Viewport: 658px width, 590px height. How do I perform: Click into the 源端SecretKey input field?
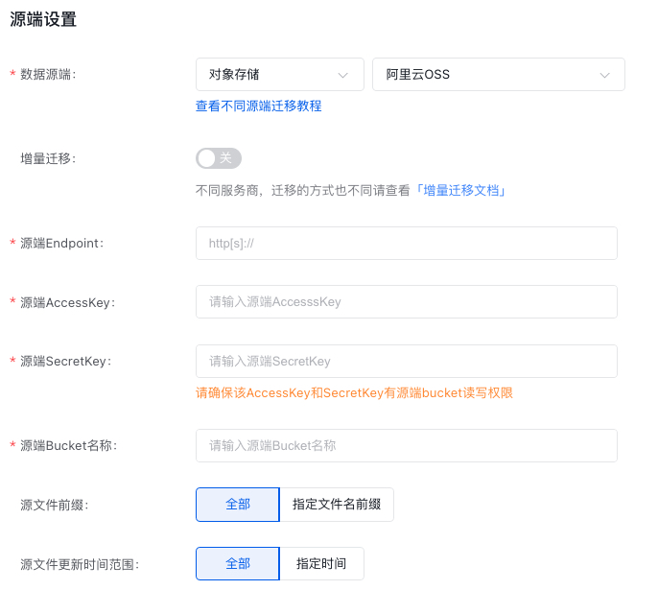click(406, 361)
